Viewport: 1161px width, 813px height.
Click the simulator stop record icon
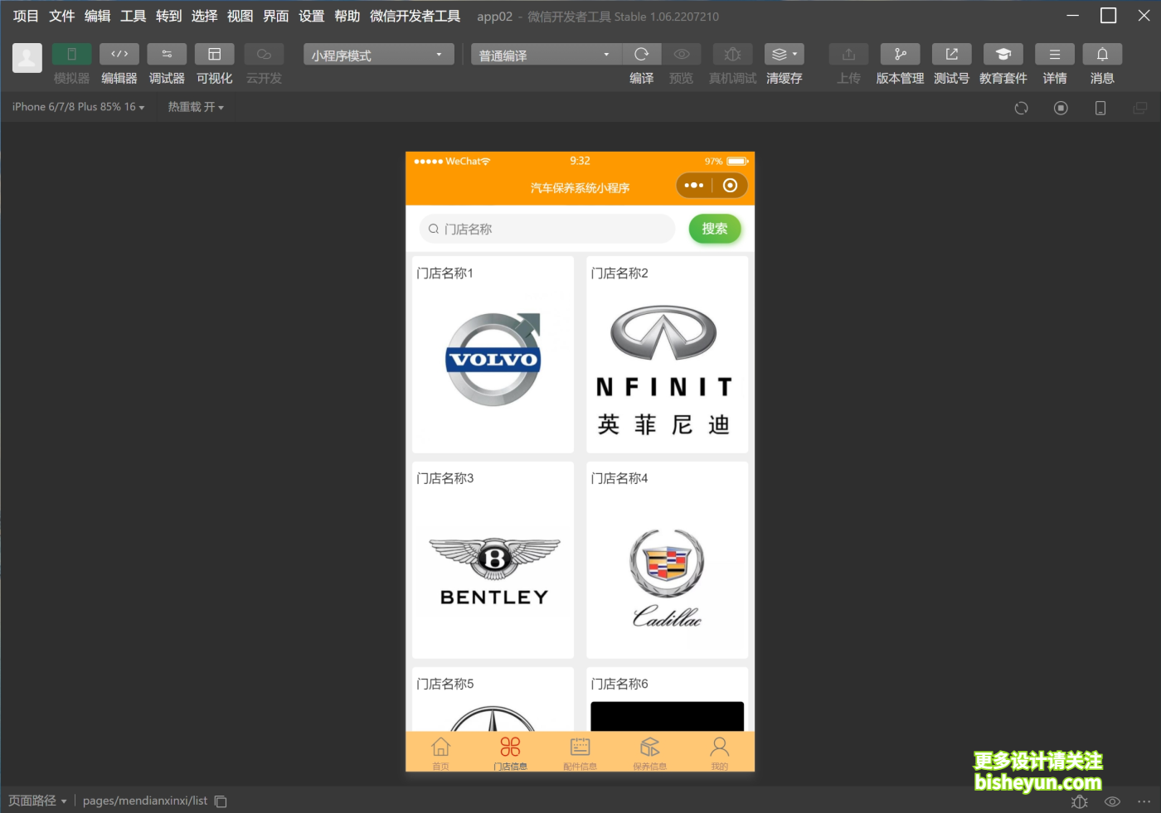point(1061,108)
